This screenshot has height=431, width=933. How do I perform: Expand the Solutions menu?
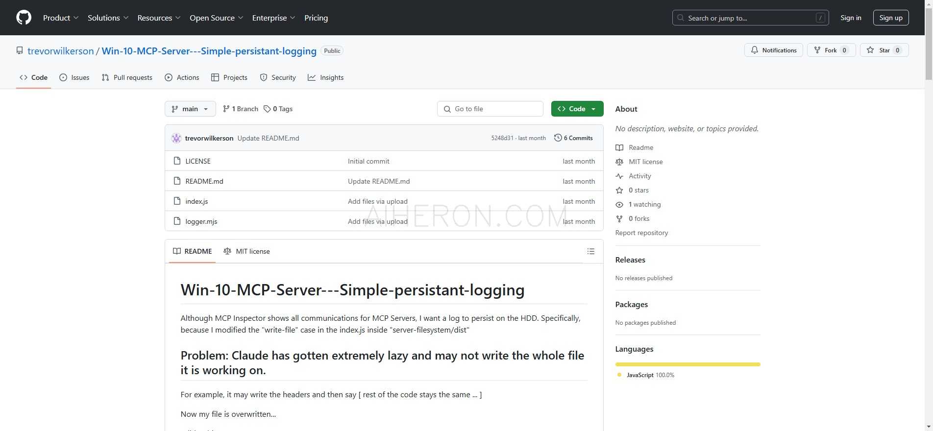click(x=108, y=18)
